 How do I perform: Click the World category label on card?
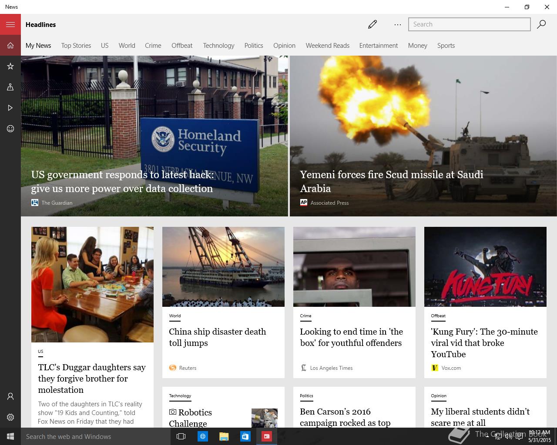pyautogui.click(x=175, y=316)
